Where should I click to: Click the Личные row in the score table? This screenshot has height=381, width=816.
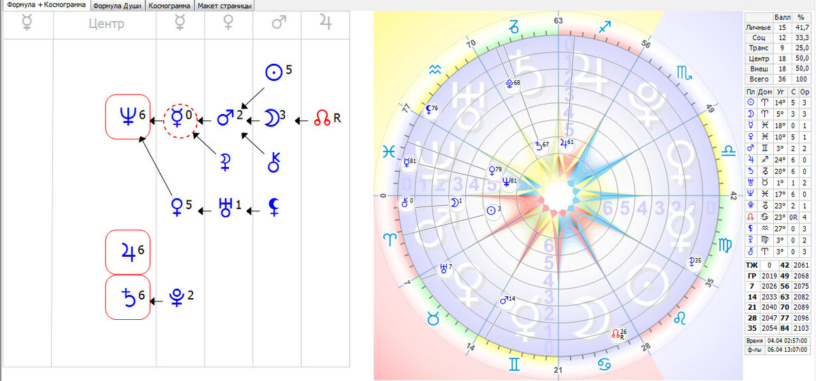[778, 27]
